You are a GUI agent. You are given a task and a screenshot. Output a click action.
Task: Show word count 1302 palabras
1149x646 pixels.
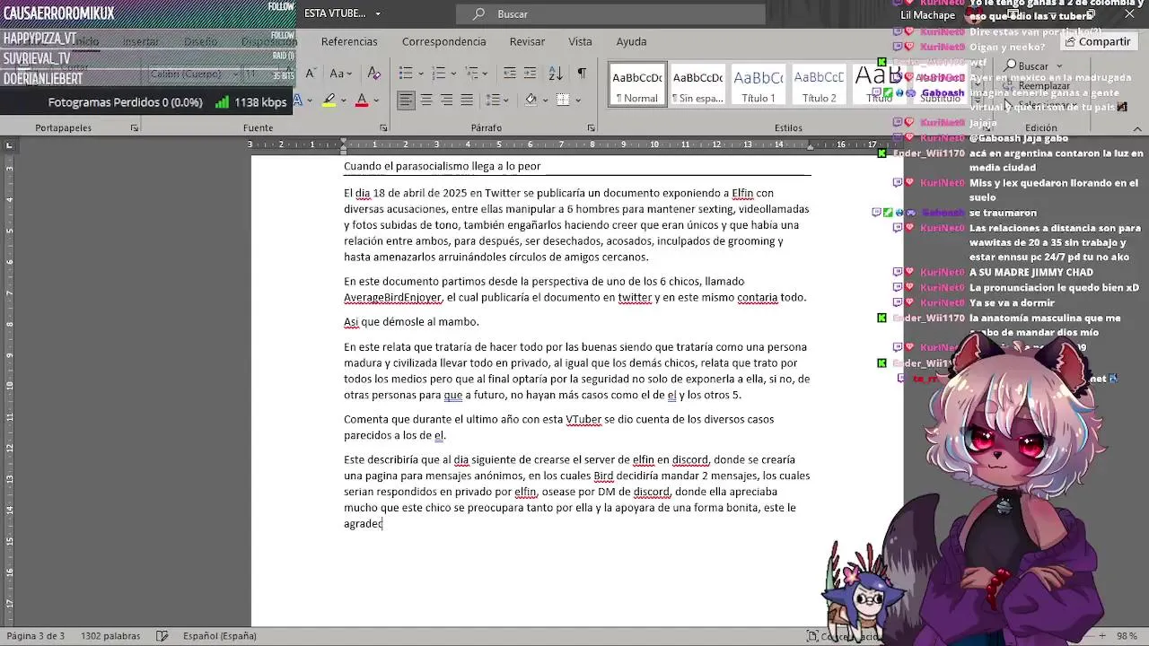[x=110, y=636]
